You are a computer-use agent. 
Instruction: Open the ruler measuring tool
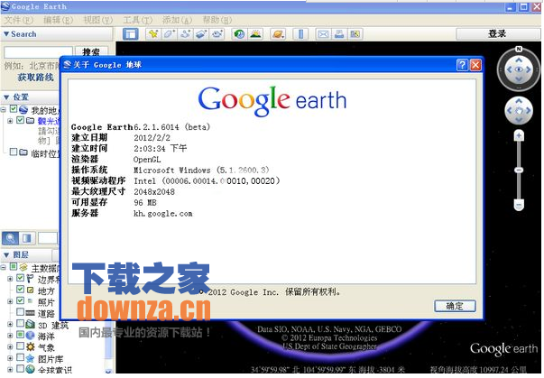pyautogui.click(x=300, y=34)
